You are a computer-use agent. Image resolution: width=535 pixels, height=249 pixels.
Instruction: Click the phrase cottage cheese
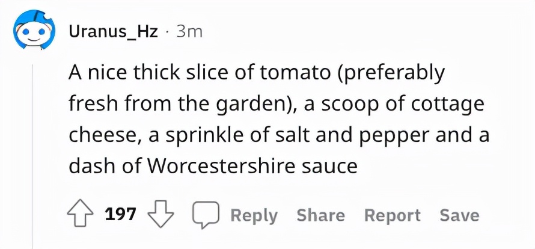(445, 104)
